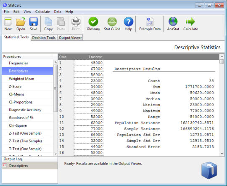The height and width of the screenshot is (186, 227).
Task: Click the Print toolbar icon
Action: [x=76, y=22]
